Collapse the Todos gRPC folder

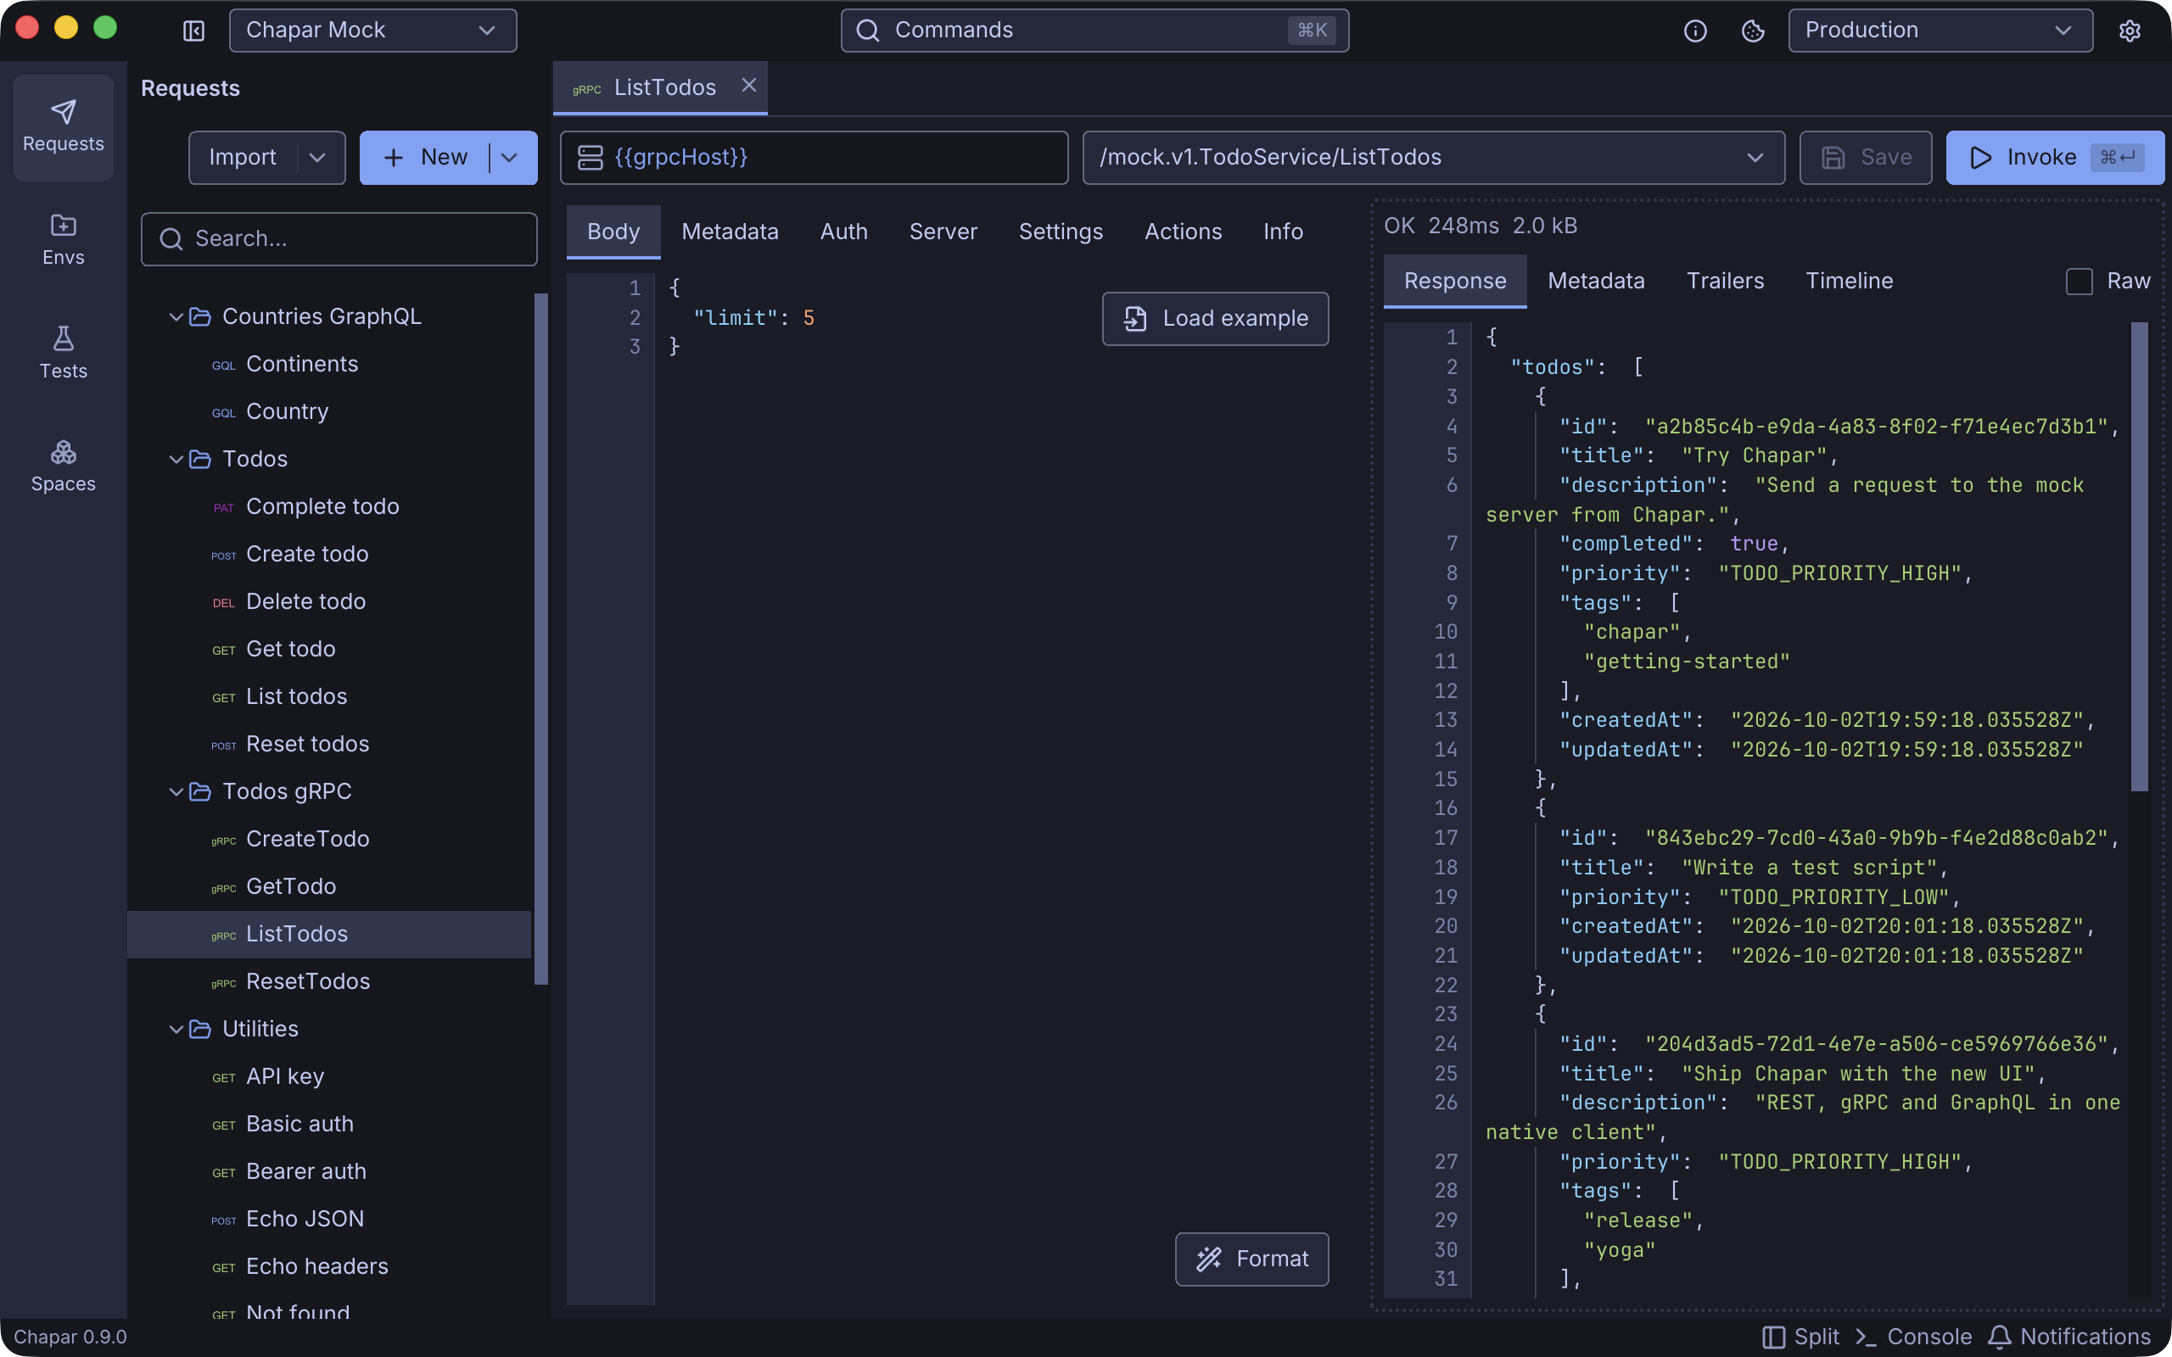(x=176, y=790)
